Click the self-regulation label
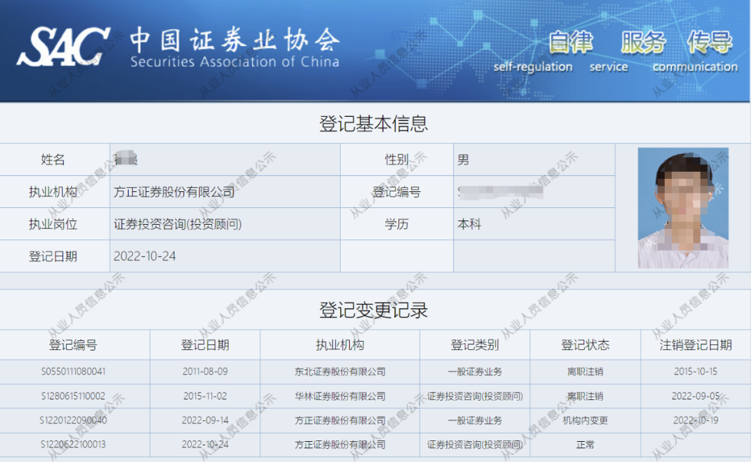This screenshot has height=462, width=751. (533, 67)
